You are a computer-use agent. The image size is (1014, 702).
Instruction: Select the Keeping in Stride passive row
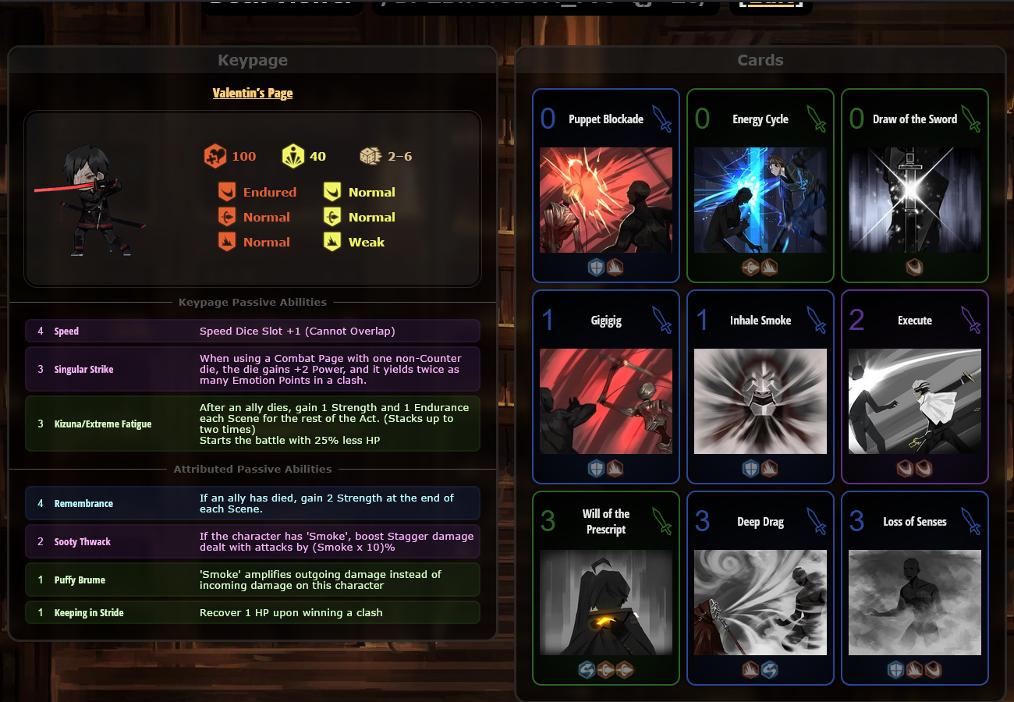coord(253,612)
